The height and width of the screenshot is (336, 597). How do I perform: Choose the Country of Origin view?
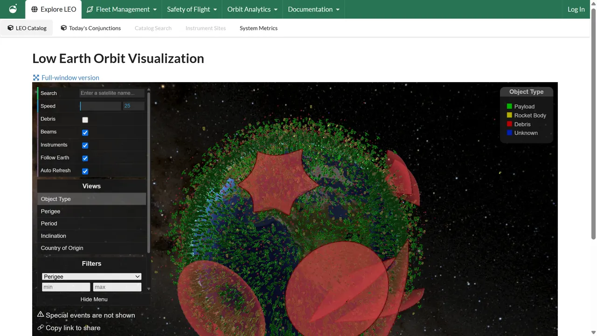click(91, 248)
